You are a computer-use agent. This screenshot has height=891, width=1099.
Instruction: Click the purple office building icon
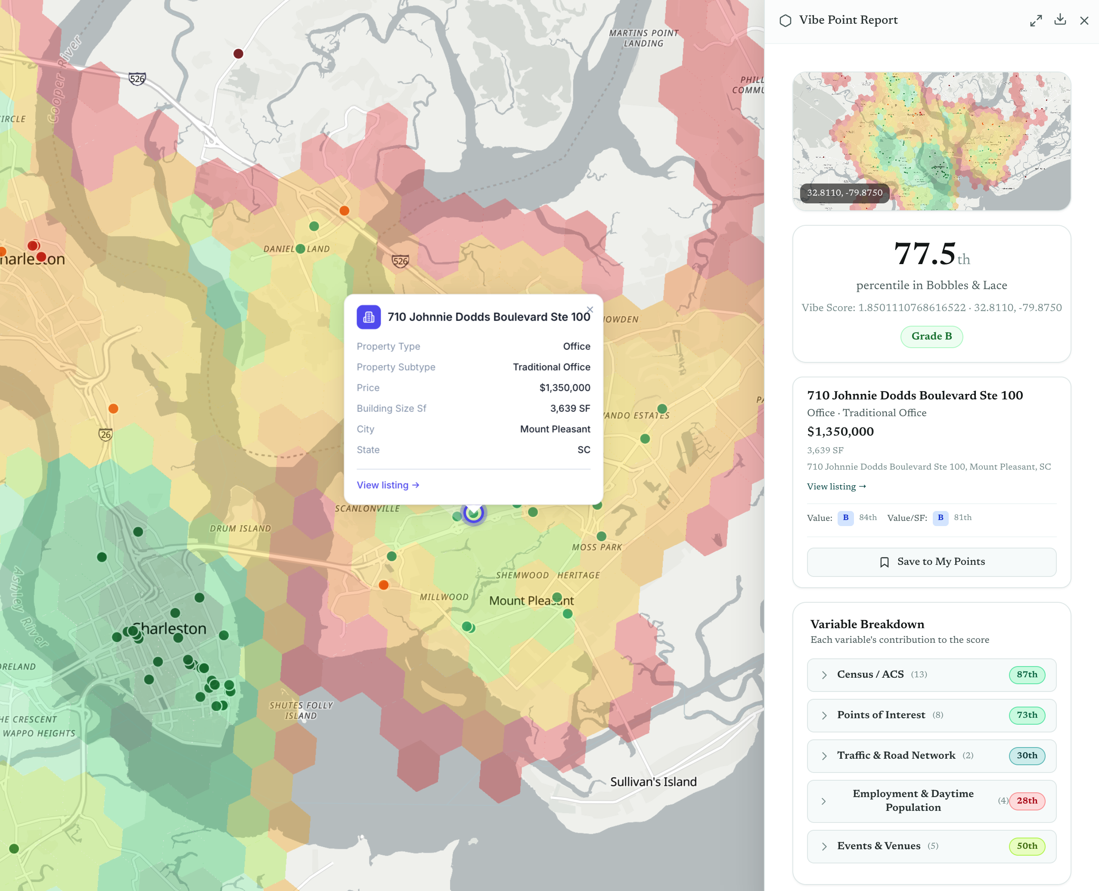point(368,317)
